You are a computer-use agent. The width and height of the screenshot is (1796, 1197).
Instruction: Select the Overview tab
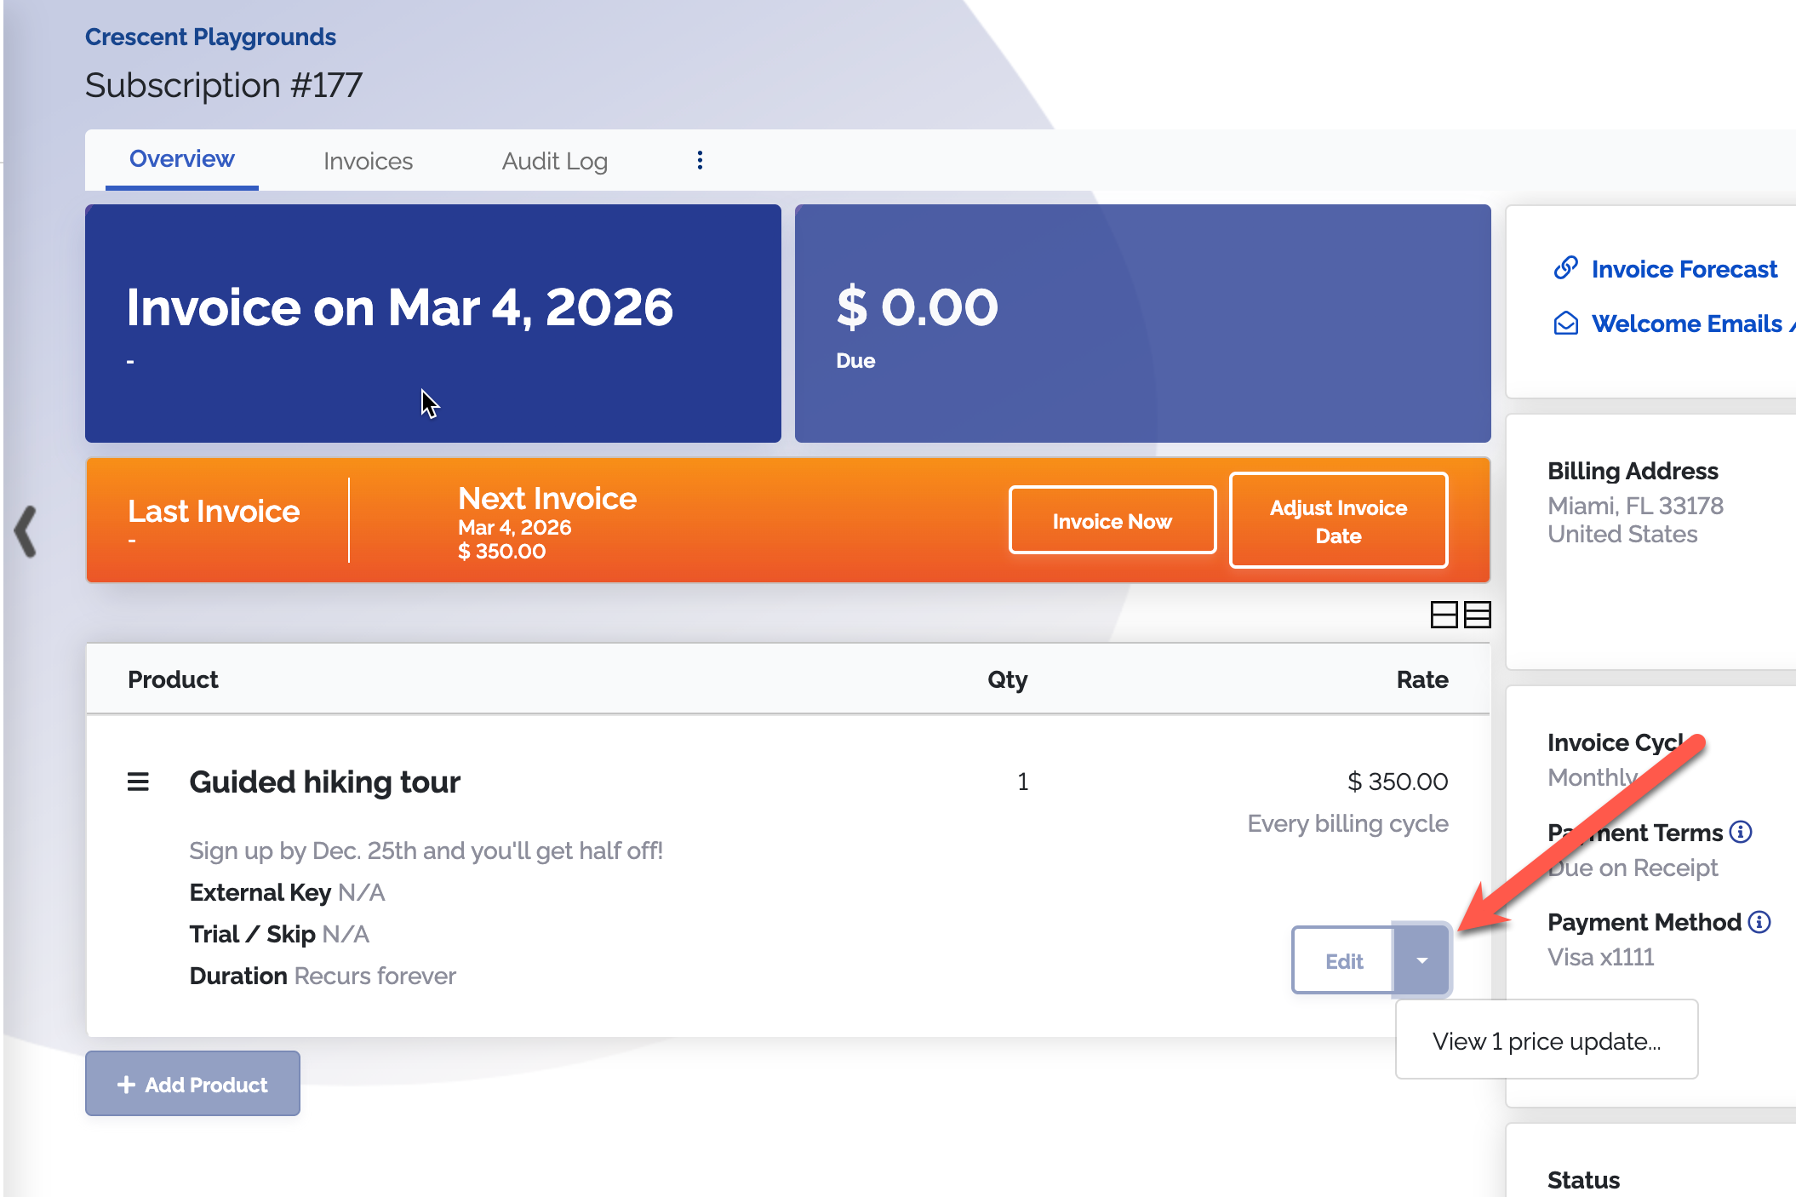point(181,159)
